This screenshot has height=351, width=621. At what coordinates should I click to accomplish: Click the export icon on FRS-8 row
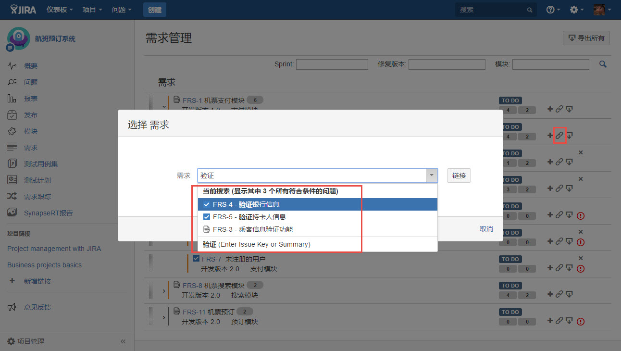click(x=569, y=294)
